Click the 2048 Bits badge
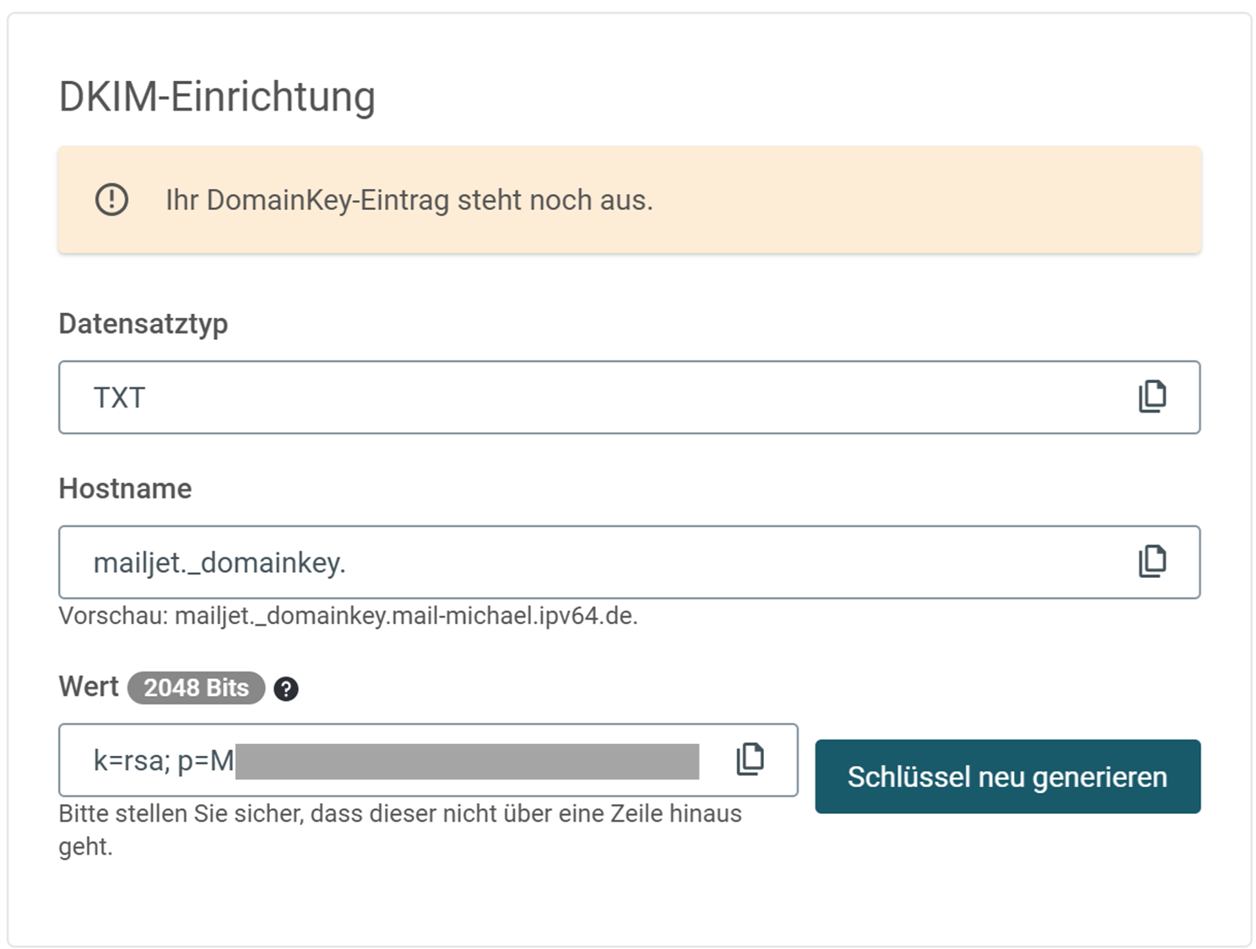 click(x=196, y=688)
